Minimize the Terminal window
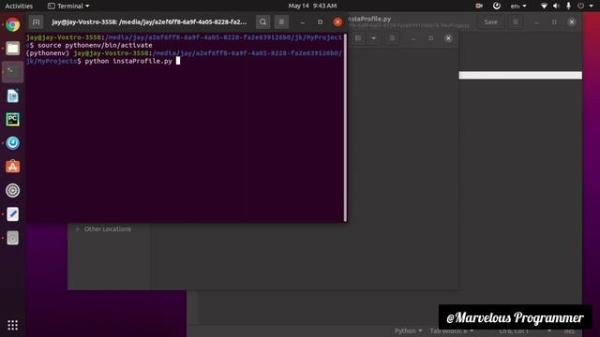 (302, 22)
